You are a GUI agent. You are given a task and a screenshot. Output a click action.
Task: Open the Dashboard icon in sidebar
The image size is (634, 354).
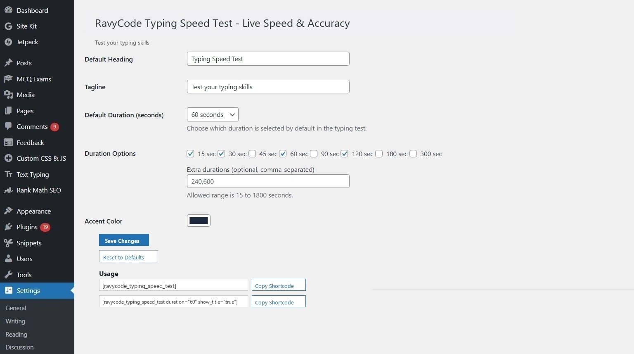click(x=8, y=10)
